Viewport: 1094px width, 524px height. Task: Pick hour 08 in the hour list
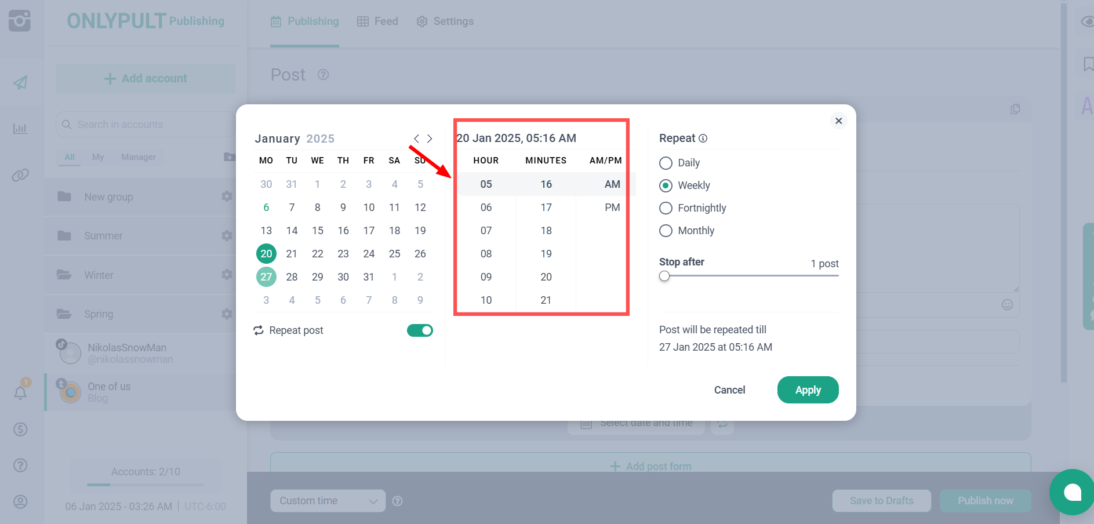486,254
